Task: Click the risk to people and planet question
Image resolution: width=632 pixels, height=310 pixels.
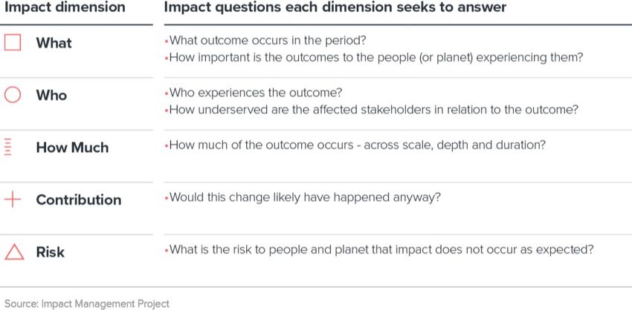Action: click(x=379, y=250)
